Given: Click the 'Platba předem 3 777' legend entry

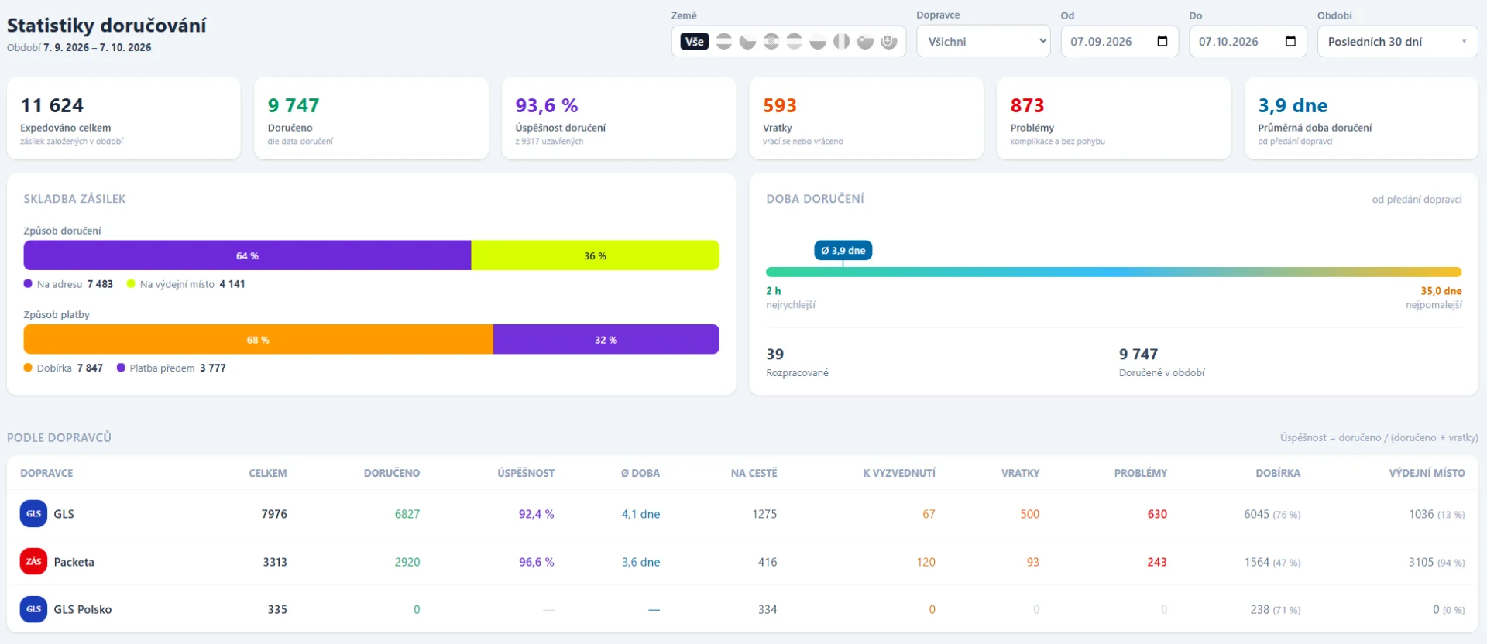Looking at the screenshot, I should tap(171, 368).
